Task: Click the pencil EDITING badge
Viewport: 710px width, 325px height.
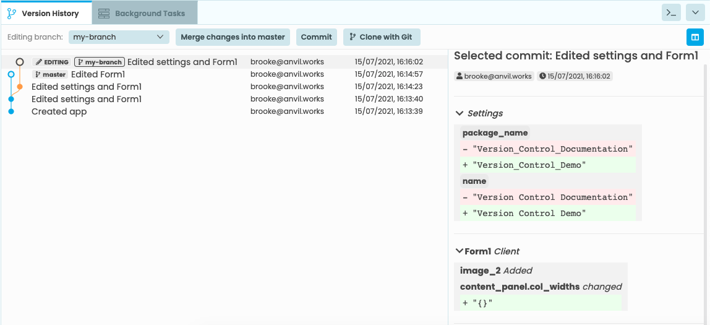Action: (52, 62)
